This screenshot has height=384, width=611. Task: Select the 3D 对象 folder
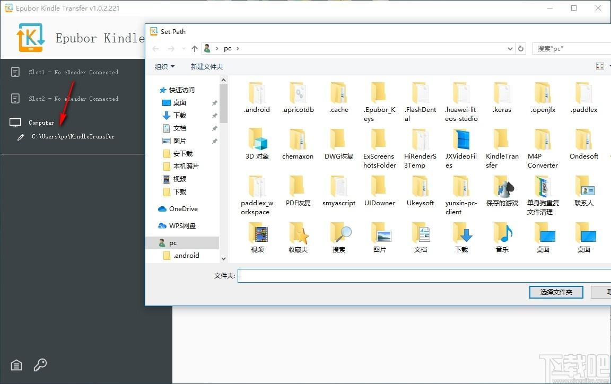tap(257, 144)
